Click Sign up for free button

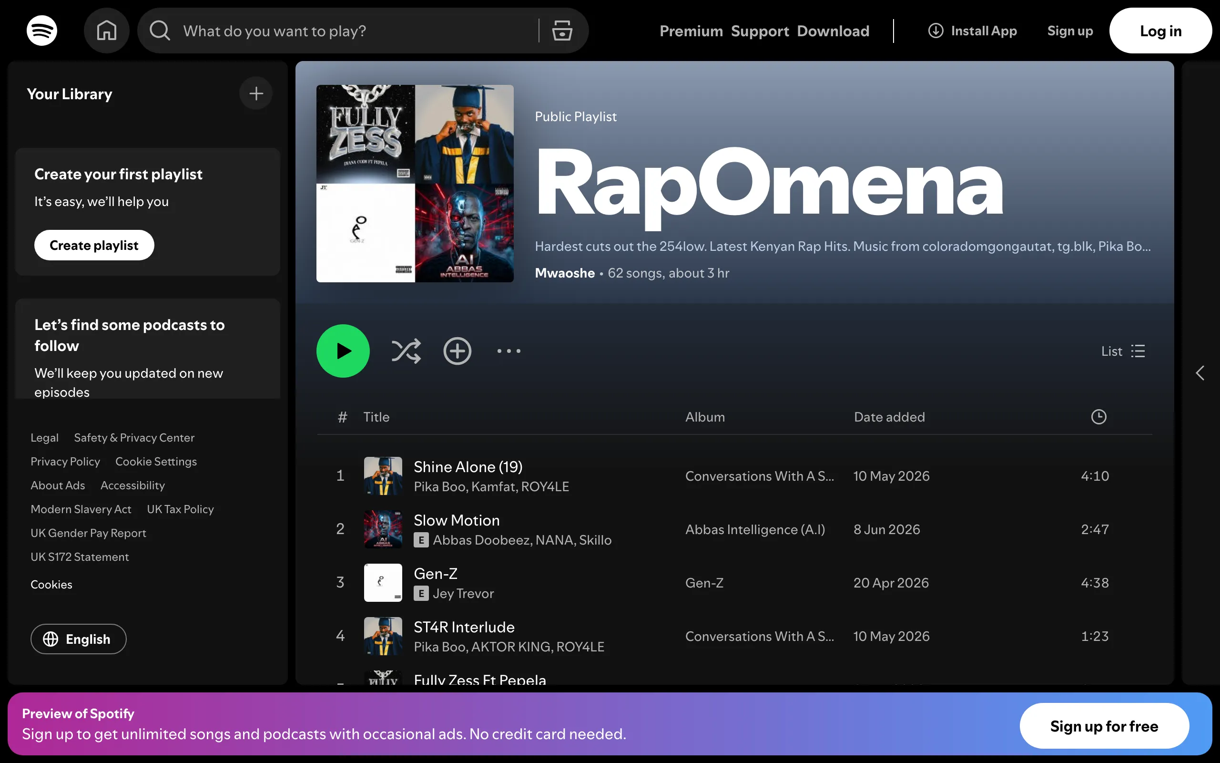[1104, 726]
